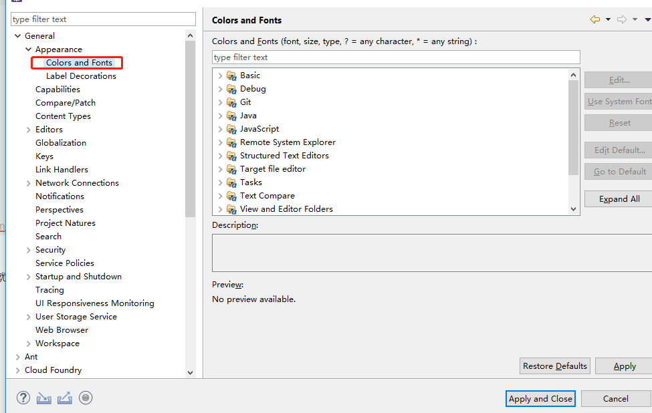The width and height of the screenshot is (652, 413).
Task: Expand the Git fonts category
Action: (220, 102)
